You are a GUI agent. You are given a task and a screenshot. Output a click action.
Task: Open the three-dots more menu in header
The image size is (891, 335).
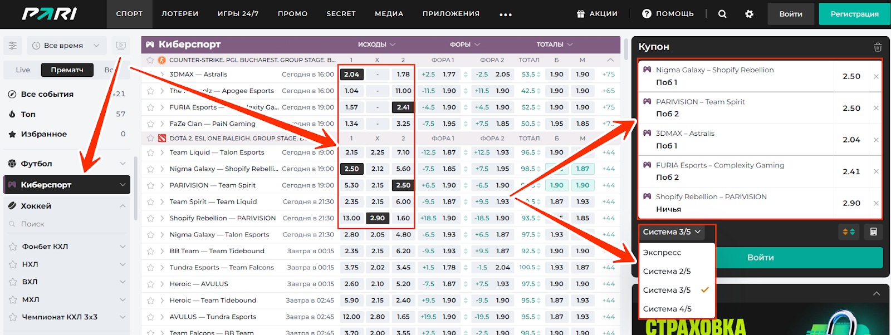tap(506, 14)
